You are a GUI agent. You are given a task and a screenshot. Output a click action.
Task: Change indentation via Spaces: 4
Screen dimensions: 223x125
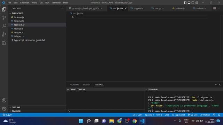[x=149, y=115]
